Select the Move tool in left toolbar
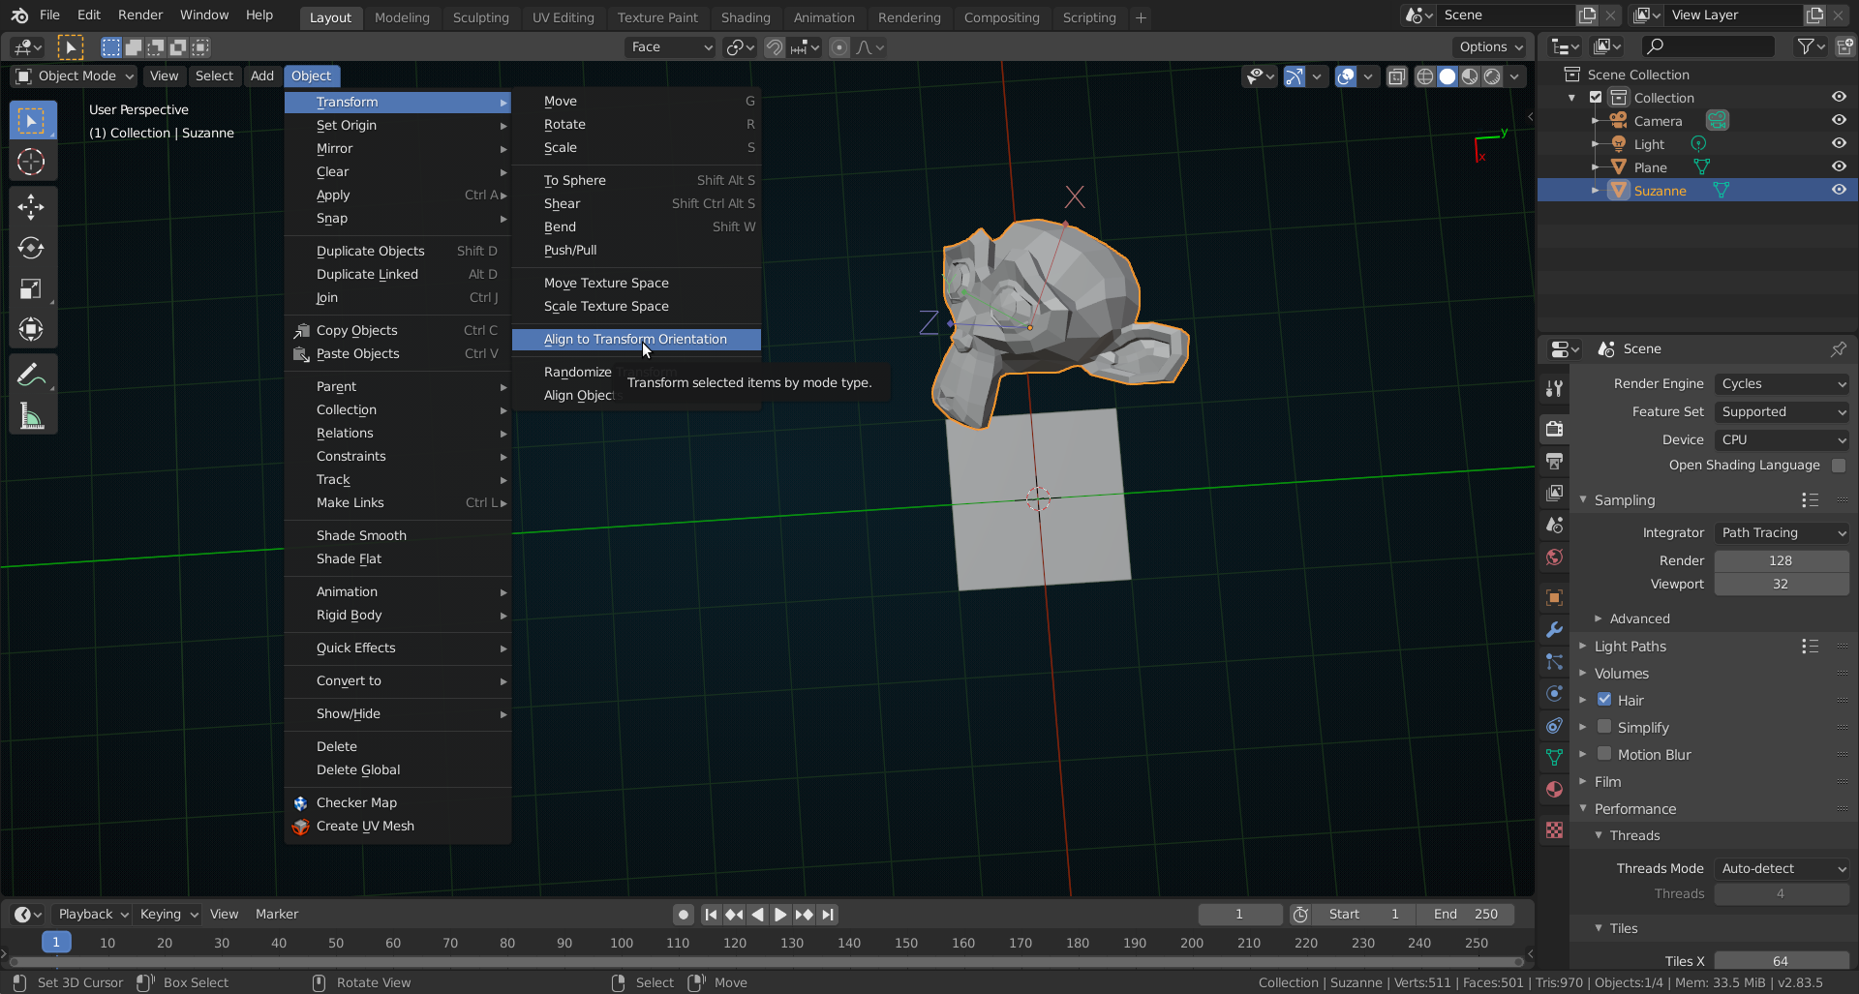 (31, 206)
